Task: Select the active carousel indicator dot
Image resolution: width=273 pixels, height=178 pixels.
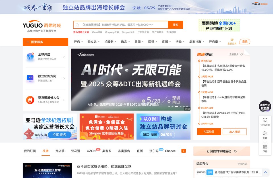Action: 176,106
